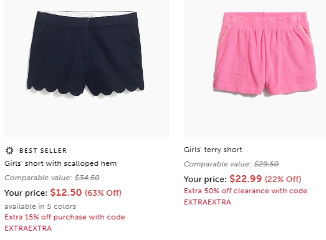Click 'Your price:' label for scalloped shorts
This screenshot has width=326, height=240.
26,193
